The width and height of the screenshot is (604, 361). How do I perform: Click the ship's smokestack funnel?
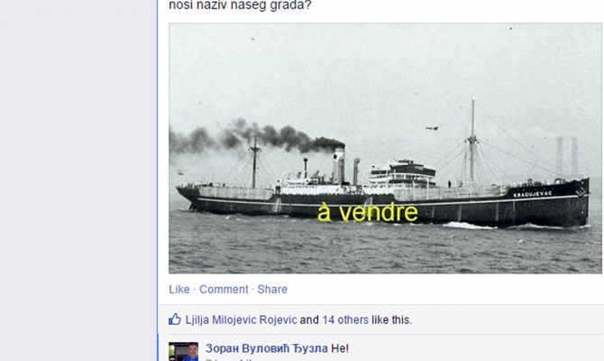tap(338, 167)
